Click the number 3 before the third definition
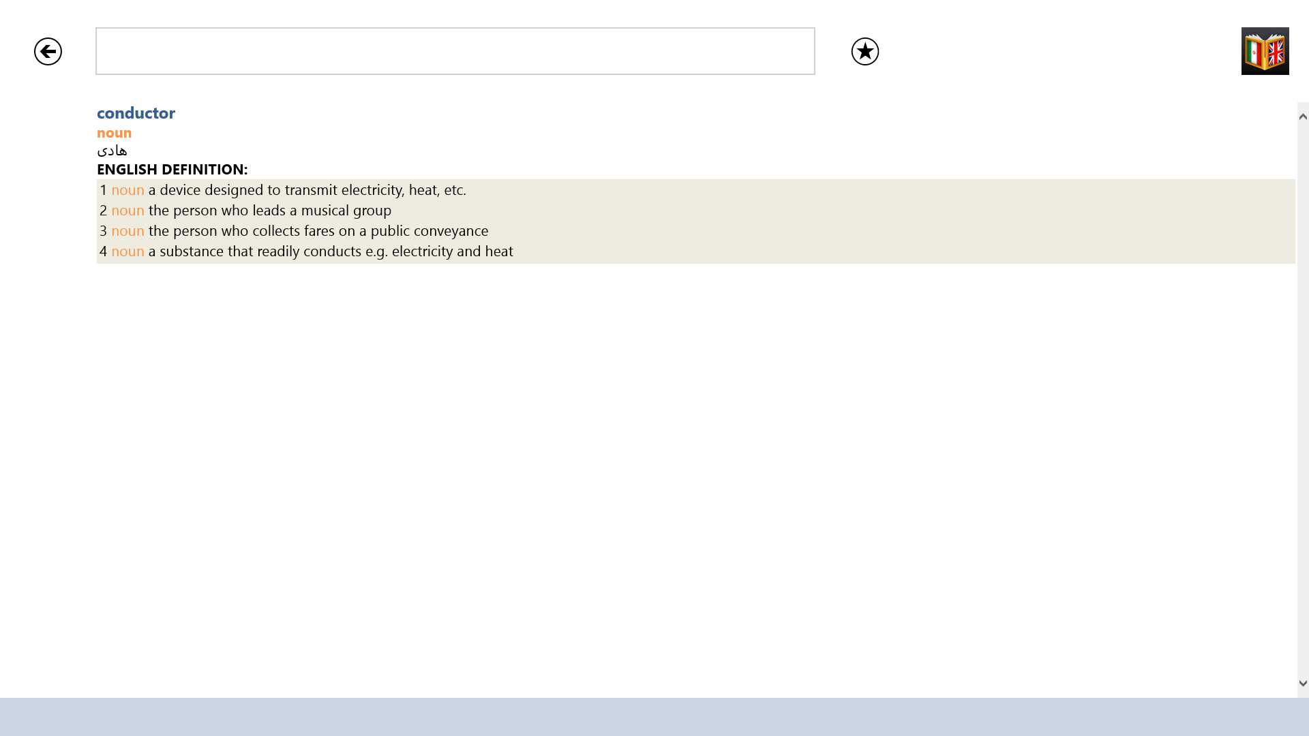This screenshot has height=736, width=1309. [x=103, y=231]
